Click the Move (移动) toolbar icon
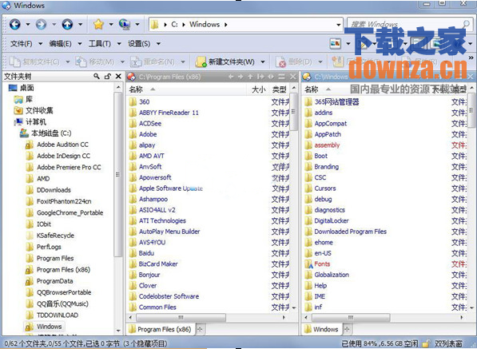The width and height of the screenshot is (477, 349). click(81, 61)
